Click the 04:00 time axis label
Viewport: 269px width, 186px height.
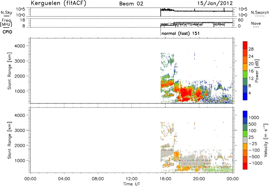(64, 179)
